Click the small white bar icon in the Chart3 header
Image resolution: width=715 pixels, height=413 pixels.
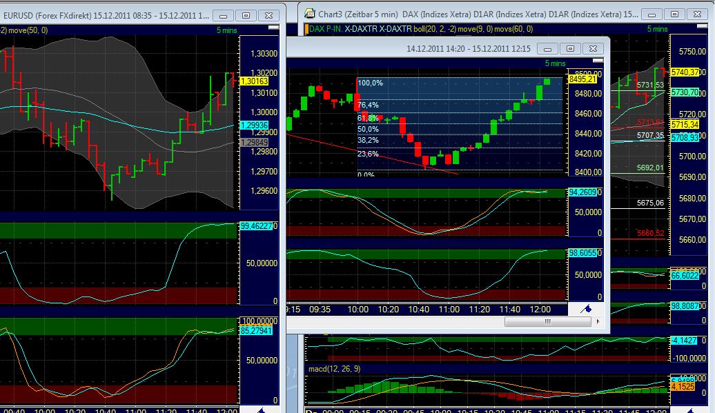[703, 26]
